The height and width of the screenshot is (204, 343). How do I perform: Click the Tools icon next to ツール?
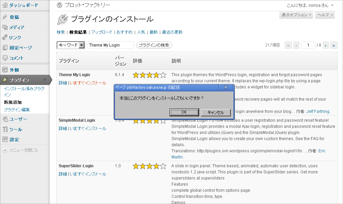5,129
